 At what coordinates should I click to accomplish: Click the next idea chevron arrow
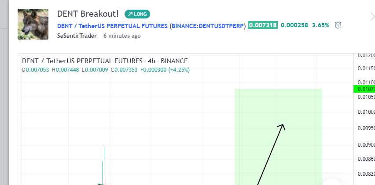click(371, 17)
